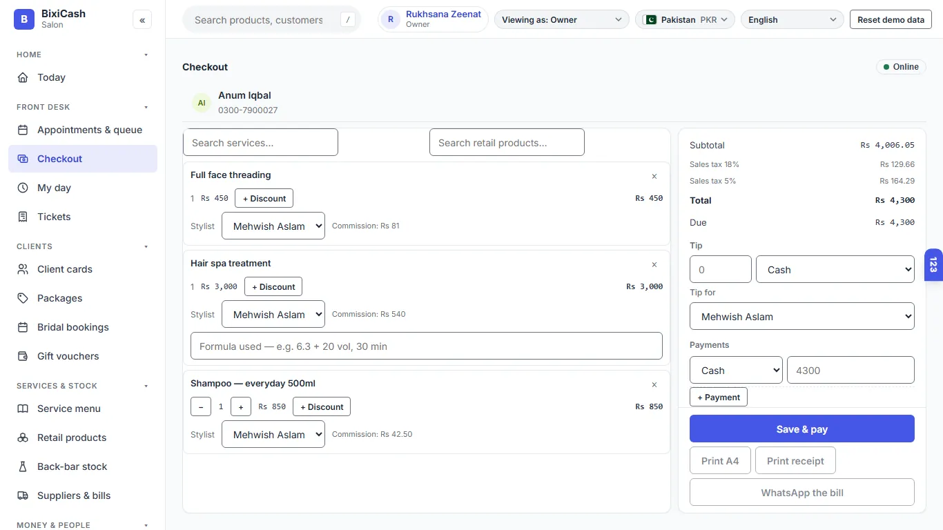Click the Back-bar stock flask icon
The image size is (943, 530).
pyautogui.click(x=23, y=467)
